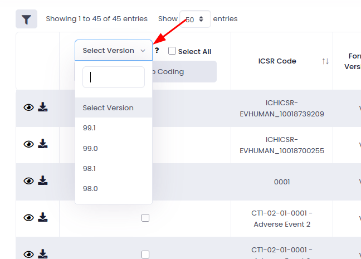Screen dimensions: 361x259
Task: Focus the version search text field
Action: [114, 77]
